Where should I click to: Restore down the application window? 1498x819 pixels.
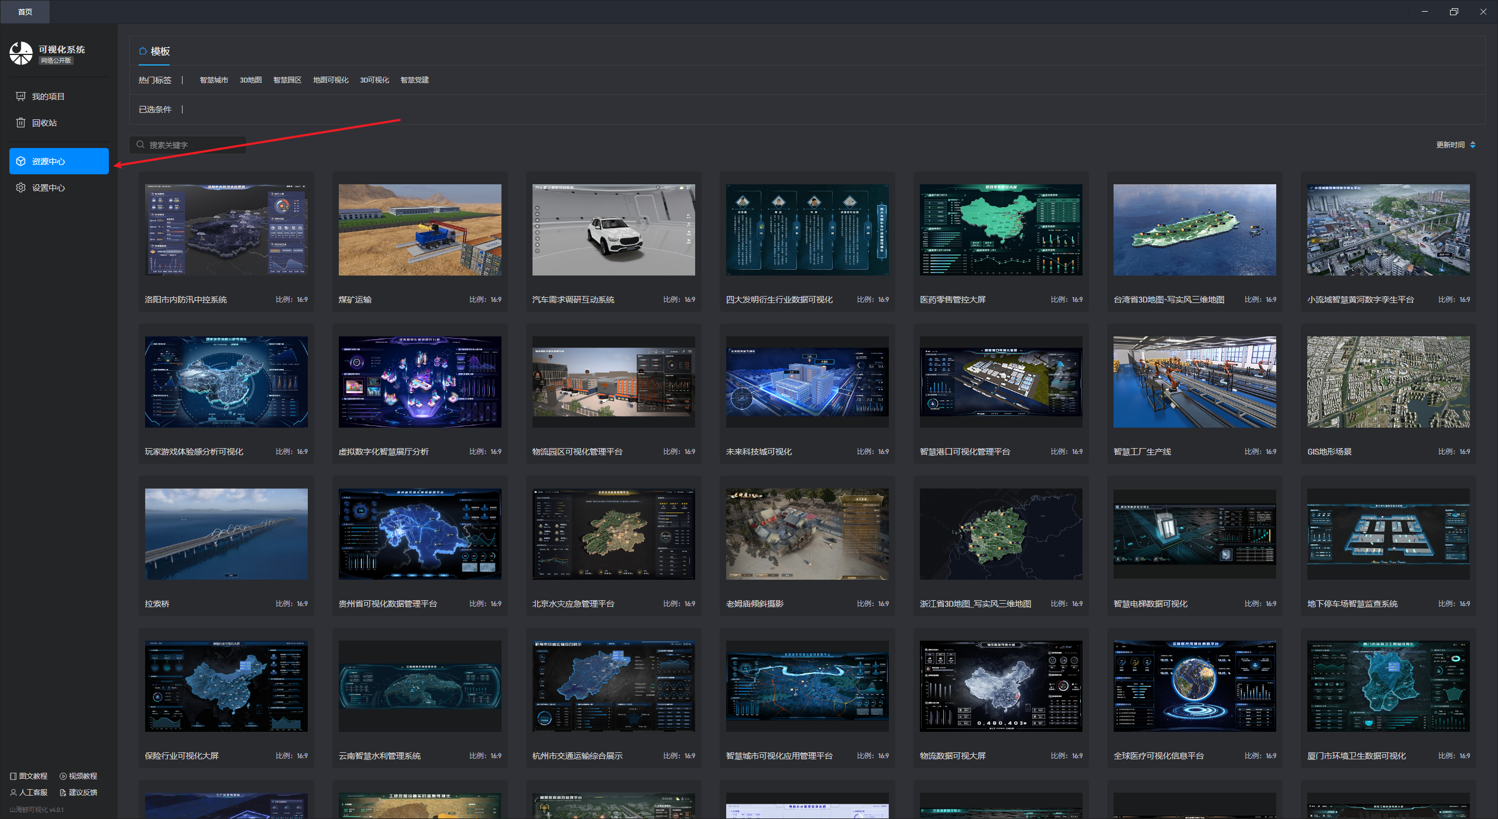1454,12
